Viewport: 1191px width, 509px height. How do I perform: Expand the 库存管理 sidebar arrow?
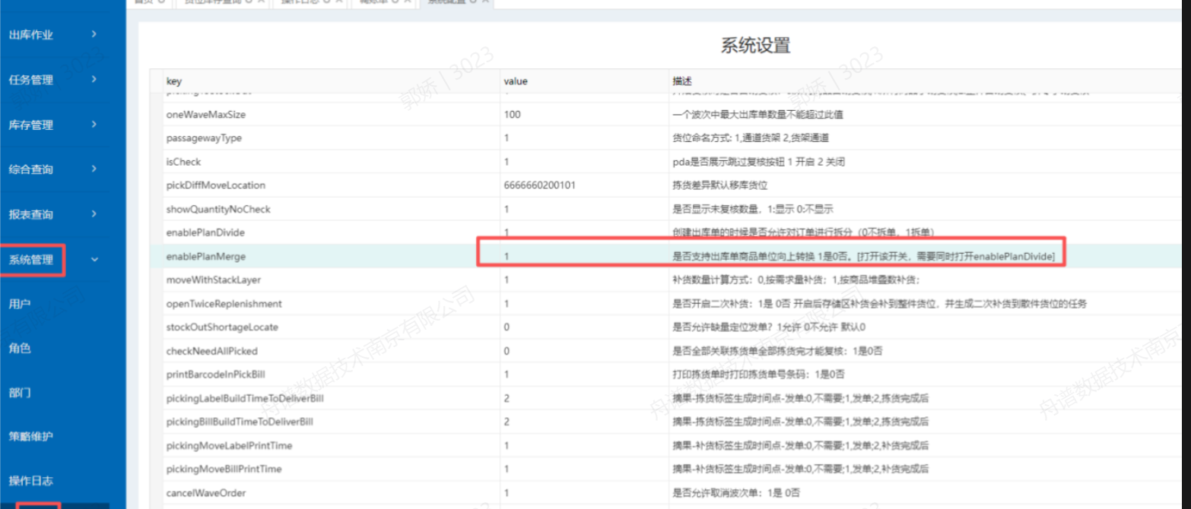pyautogui.click(x=94, y=124)
